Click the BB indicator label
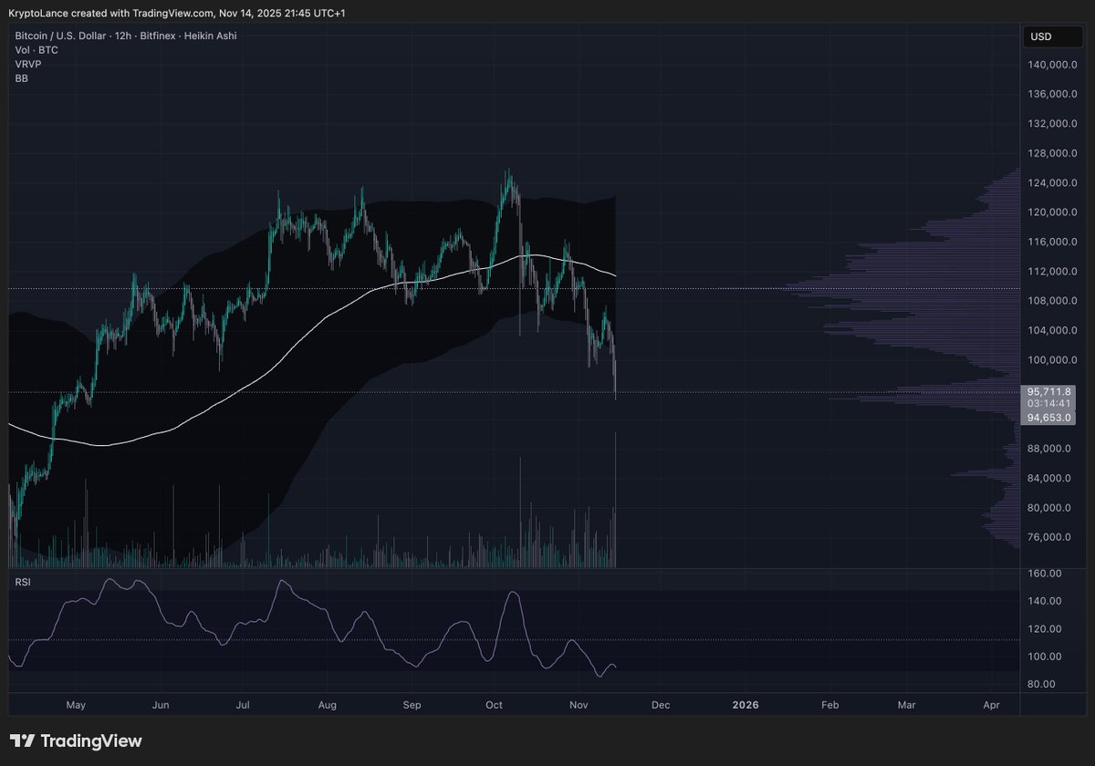Screen dimensions: 1095x766 (x=21, y=79)
